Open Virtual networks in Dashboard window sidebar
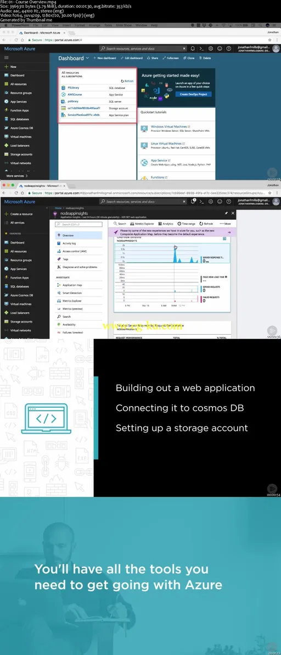The width and height of the screenshot is (281, 655). point(18,163)
